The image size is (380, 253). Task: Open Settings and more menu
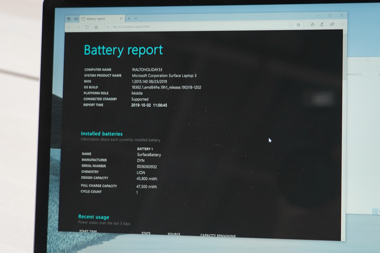pos(342,24)
